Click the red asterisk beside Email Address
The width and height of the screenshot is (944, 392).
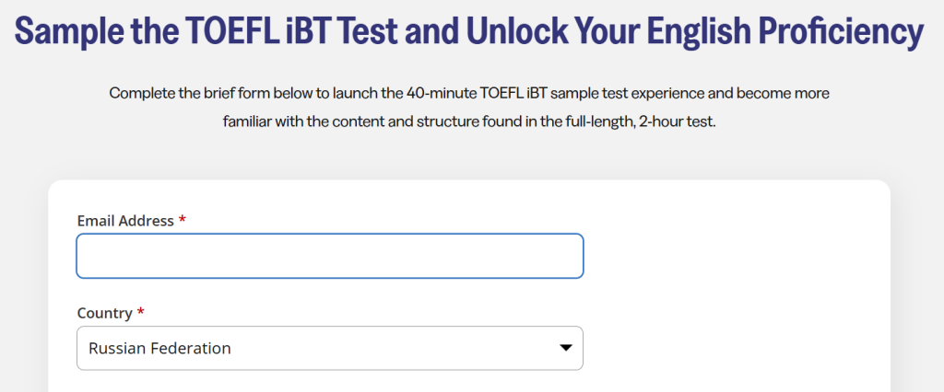click(183, 221)
